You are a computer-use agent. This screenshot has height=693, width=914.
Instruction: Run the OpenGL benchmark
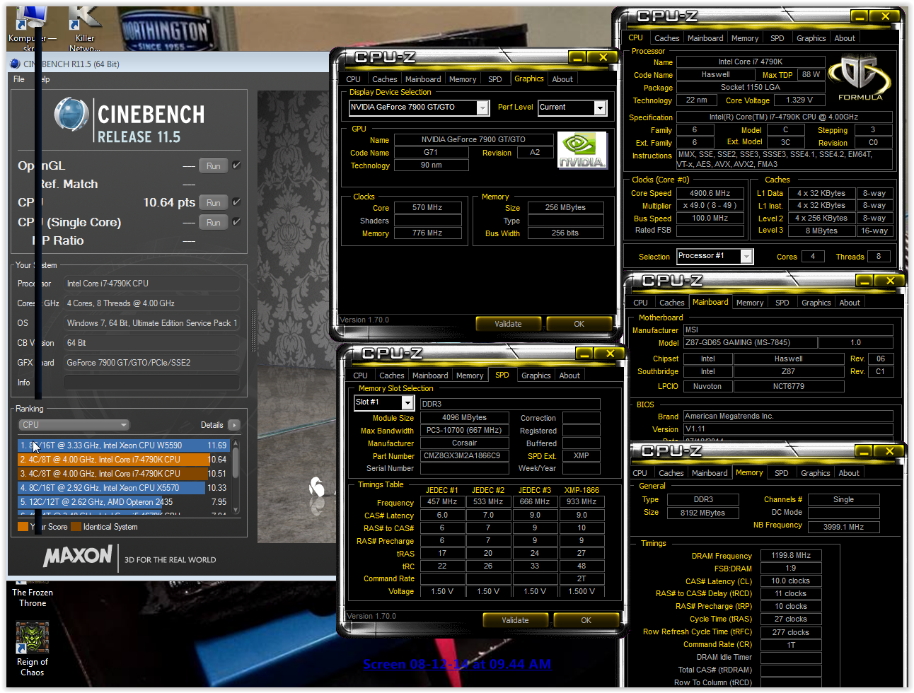(x=214, y=165)
